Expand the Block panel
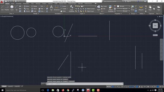 click(x=102, y=14)
